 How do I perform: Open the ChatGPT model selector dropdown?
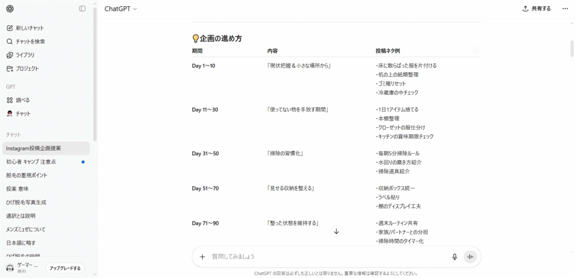pos(121,8)
